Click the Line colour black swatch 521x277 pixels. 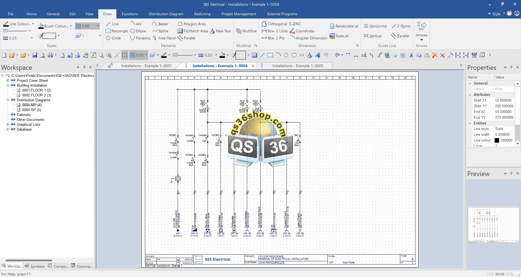pos(497,140)
